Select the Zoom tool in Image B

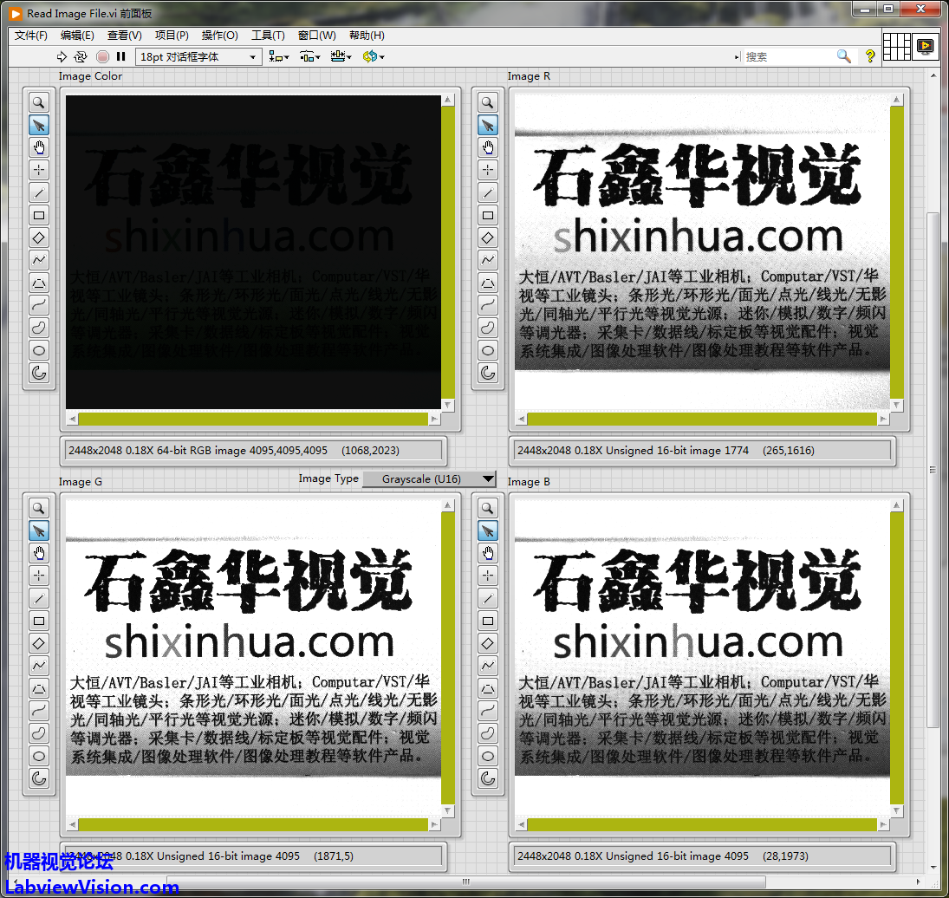[488, 508]
